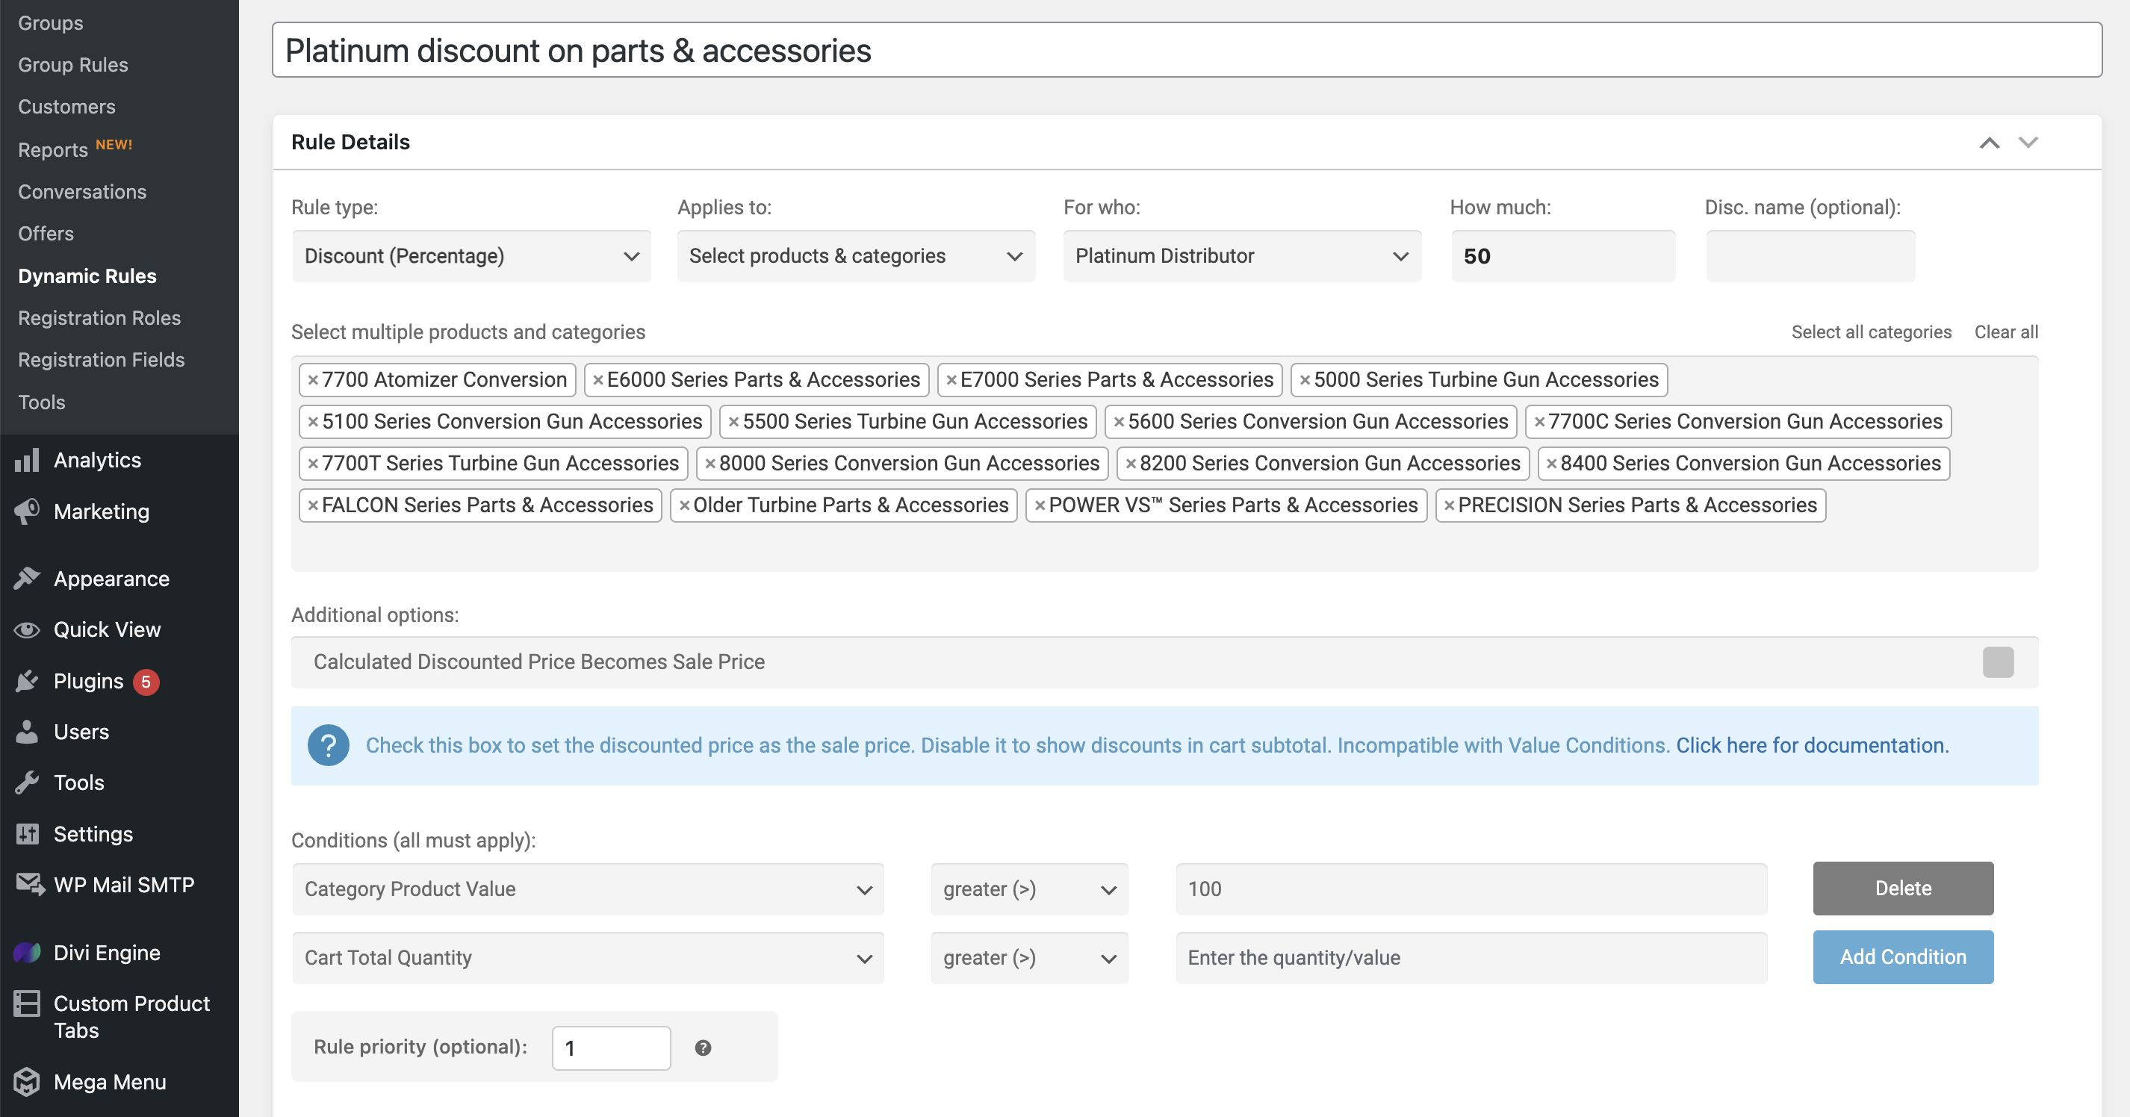The height and width of the screenshot is (1117, 2130).
Task: Click the Marketing megaphone icon
Action: tap(26, 511)
